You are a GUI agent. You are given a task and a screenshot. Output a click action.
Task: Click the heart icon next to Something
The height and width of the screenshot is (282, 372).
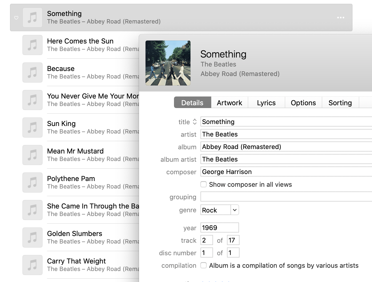pyautogui.click(x=16, y=18)
